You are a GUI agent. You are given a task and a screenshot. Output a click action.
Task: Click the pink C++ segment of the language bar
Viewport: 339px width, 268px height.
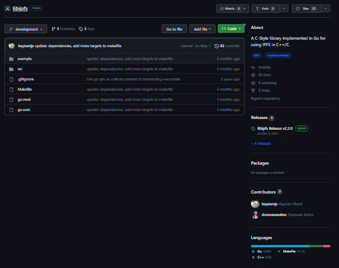tap(327, 246)
